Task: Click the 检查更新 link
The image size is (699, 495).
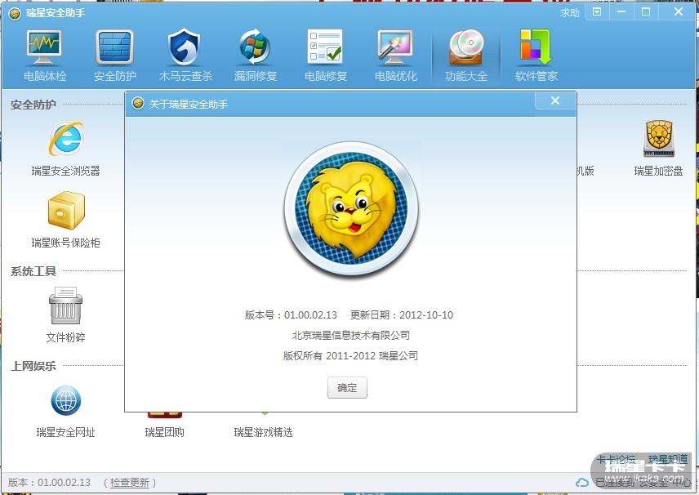Action: [129, 483]
